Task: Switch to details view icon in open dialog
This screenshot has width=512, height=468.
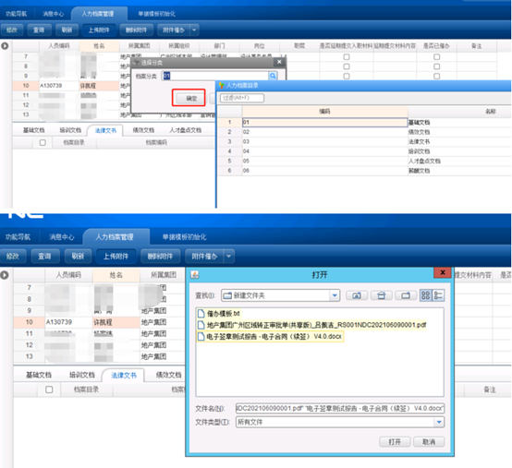Action: coord(438,295)
